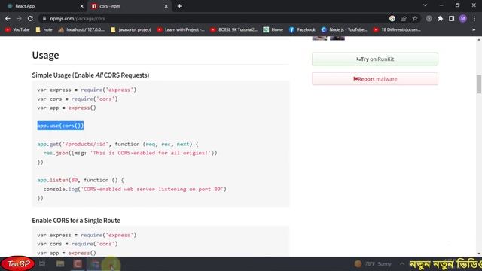Click the Enable CORS for a Single Route heading
The width and height of the screenshot is (482, 271).
click(x=76, y=221)
